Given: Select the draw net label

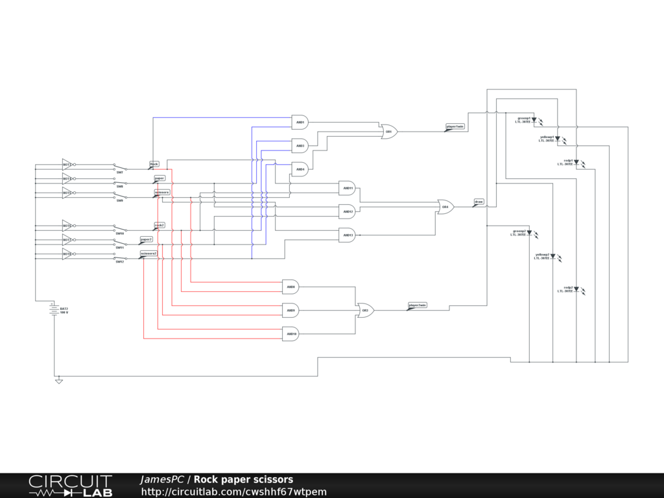Looking at the screenshot, I should click(479, 202).
